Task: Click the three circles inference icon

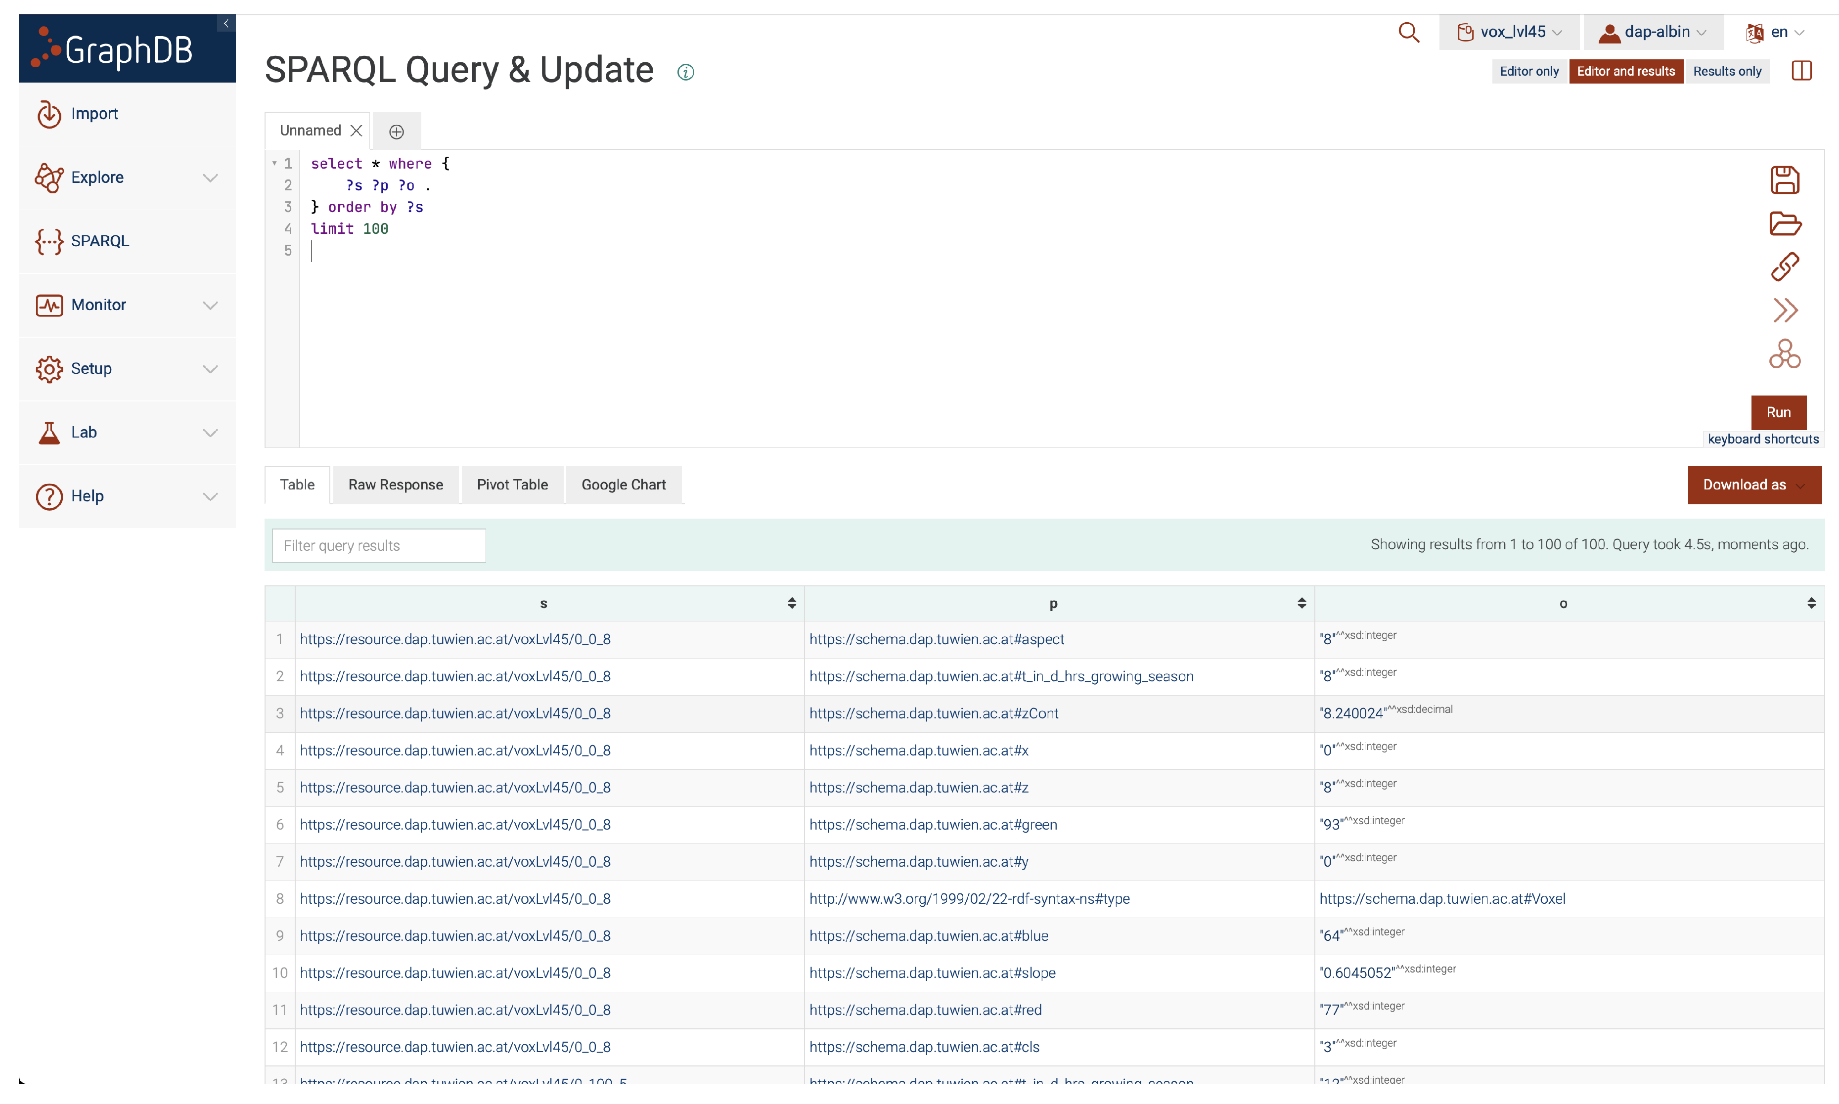Action: pos(1784,354)
